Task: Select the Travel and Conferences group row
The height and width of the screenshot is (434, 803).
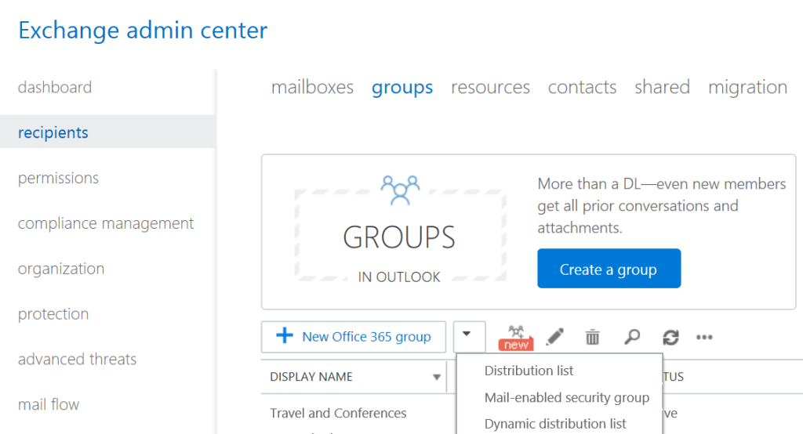Action: 338,413
